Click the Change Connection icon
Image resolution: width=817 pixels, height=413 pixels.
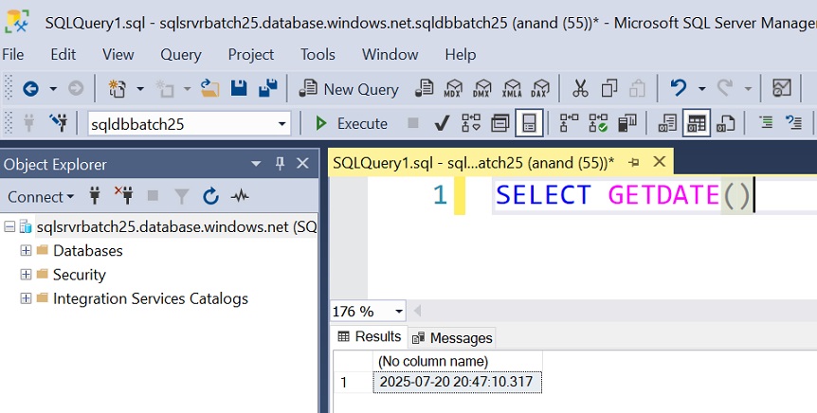pos(59,123)
